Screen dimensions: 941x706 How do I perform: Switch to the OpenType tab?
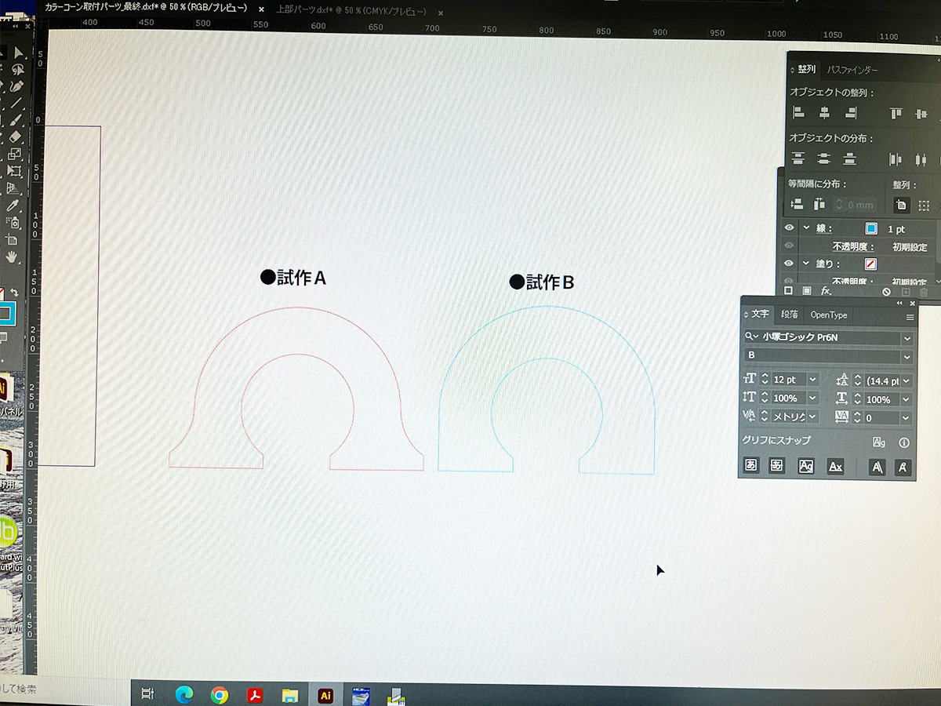tap(829, 315)
